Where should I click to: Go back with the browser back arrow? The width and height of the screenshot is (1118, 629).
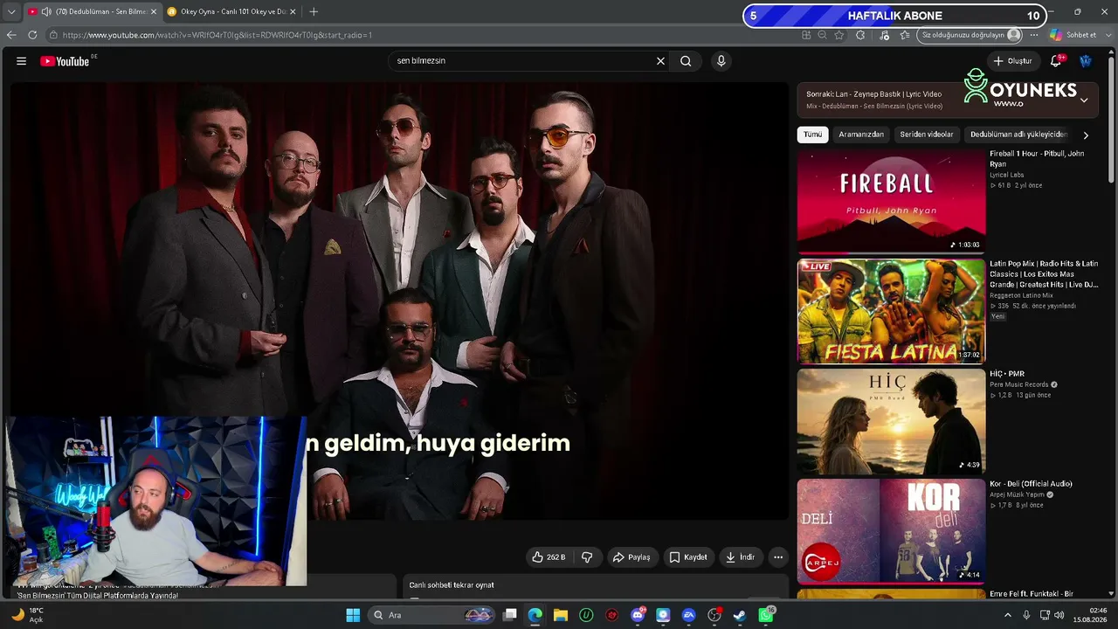click(11, 35)
